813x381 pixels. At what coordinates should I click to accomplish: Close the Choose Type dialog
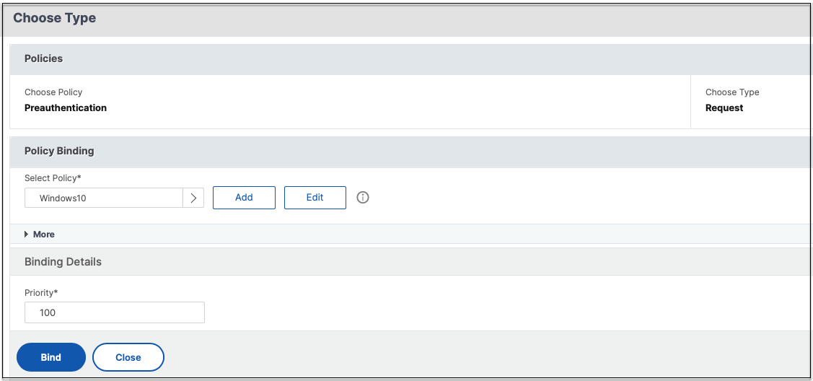point(128,357)
